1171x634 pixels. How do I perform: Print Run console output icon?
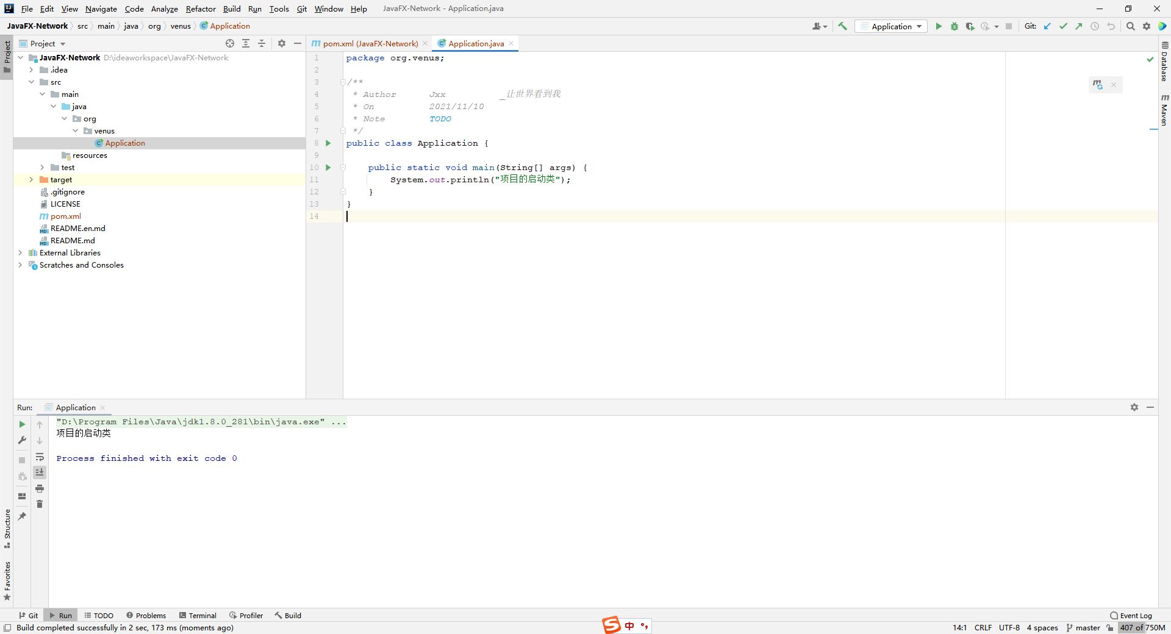click(40, 488)
